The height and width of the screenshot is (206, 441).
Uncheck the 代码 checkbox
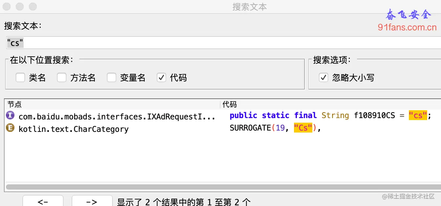pyautogui.click(x=161, y=78)
